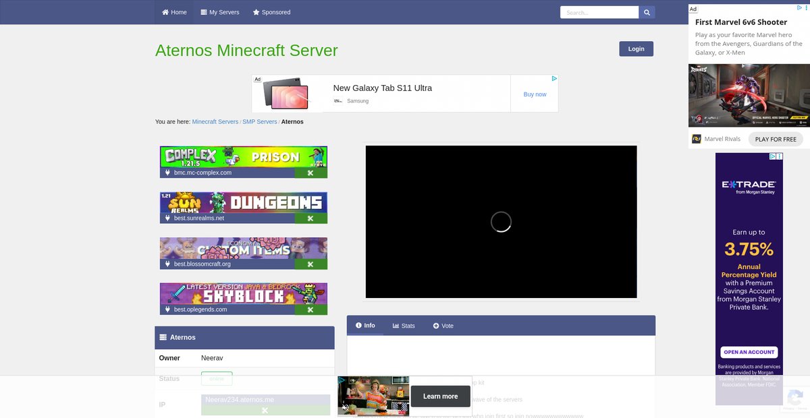The image size is (810, 418).
Task: Click the best.blossomcraft.org address text
Action: click(202, 264)
